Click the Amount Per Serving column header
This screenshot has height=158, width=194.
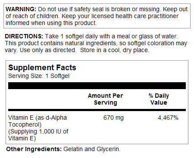coord(106,99)
